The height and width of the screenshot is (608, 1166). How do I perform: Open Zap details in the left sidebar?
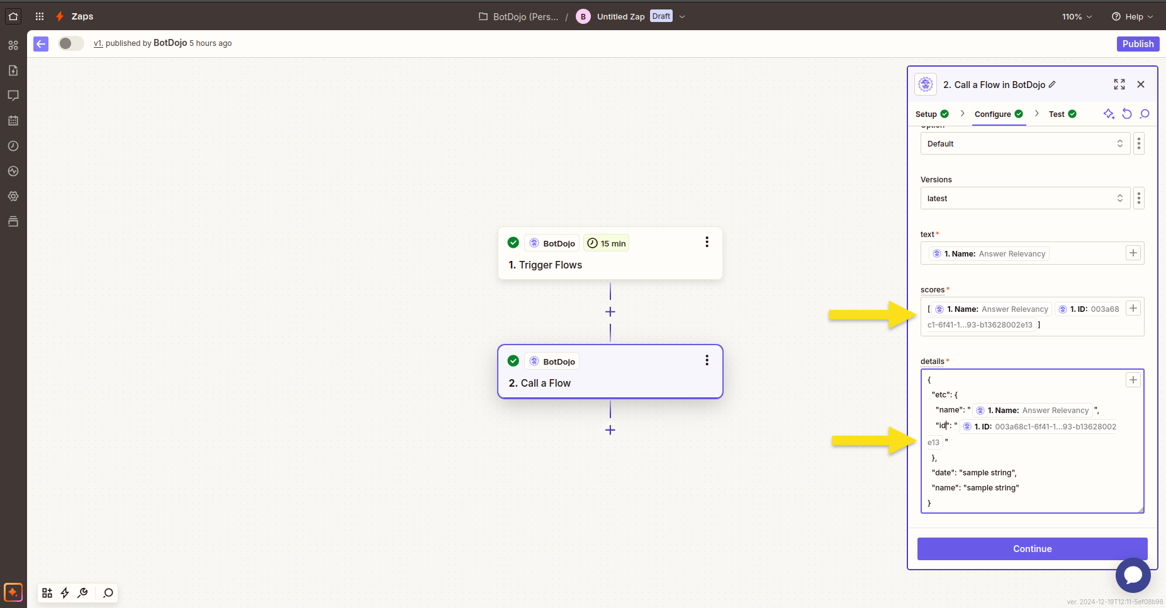[x=13, y=70]
